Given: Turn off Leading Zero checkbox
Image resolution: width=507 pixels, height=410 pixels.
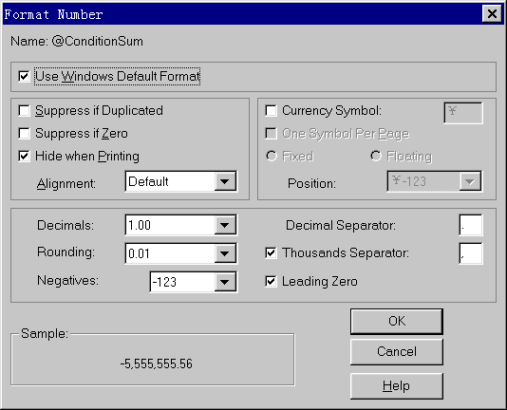Looking at the screenshot, I should tap(271, 281).
